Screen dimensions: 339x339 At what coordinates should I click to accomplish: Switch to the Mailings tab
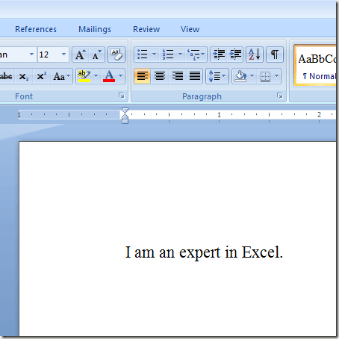click(95, 29)
